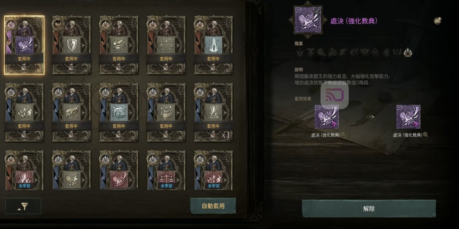Select the fist skill card in bottom row
459x229 pixels.
pyautogui.click(x=71, y=170)
